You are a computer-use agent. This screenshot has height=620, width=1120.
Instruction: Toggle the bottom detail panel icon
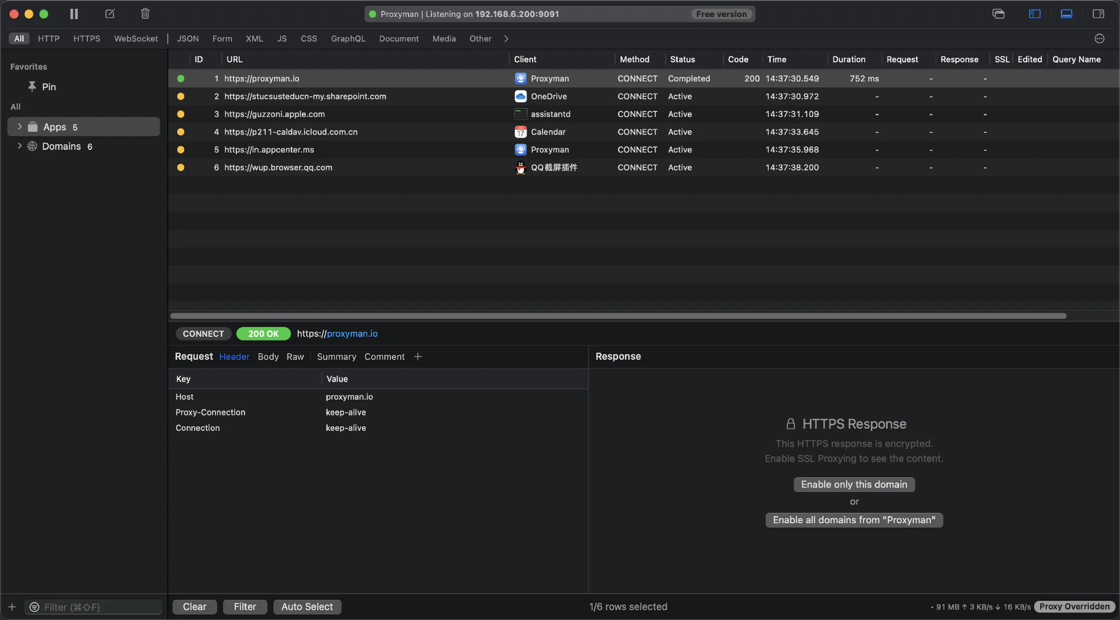(x=1066, y=14)
